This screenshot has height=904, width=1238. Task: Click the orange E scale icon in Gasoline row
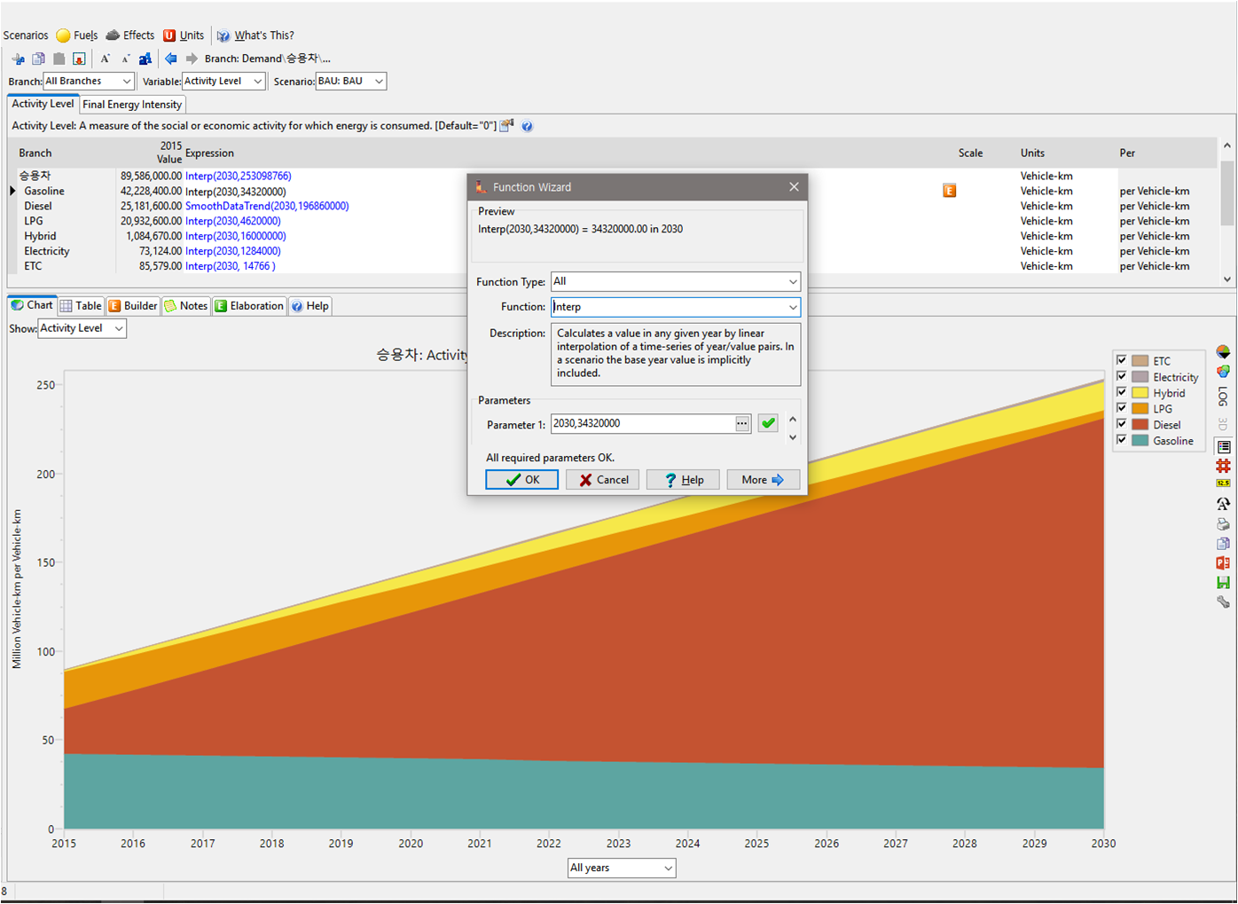point(949,191)
